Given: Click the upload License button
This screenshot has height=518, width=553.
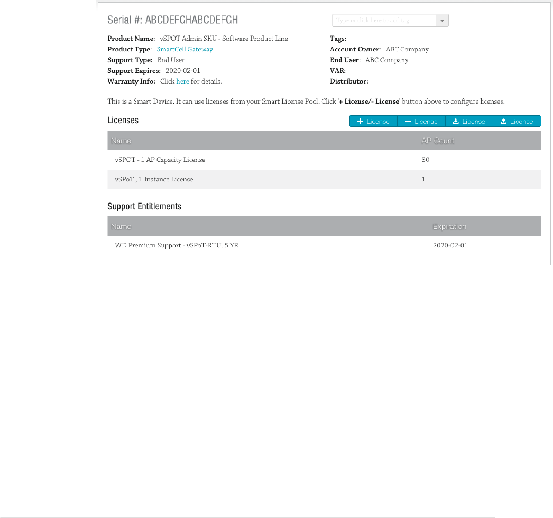Looking at the screenshot, I should point(517,121).
